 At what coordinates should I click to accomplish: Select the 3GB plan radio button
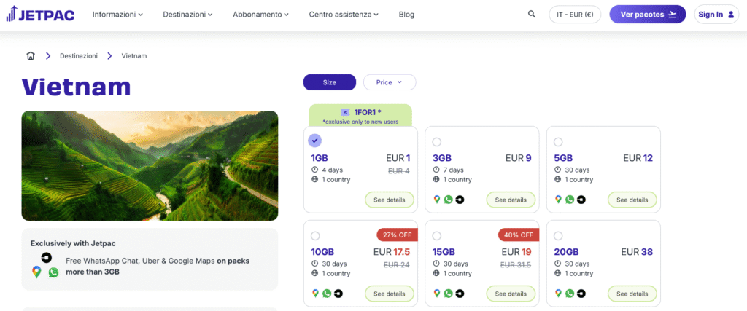tap(437, 141)
